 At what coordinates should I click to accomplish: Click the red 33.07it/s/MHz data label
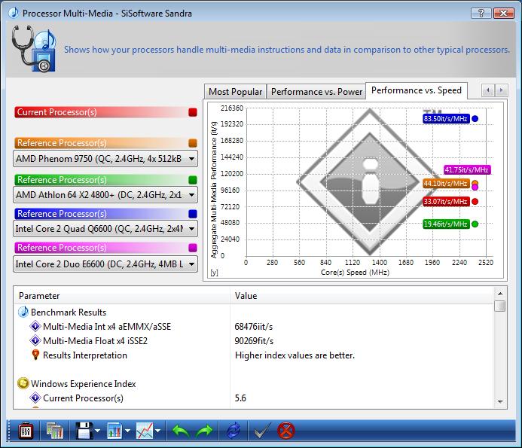(446, 201)
